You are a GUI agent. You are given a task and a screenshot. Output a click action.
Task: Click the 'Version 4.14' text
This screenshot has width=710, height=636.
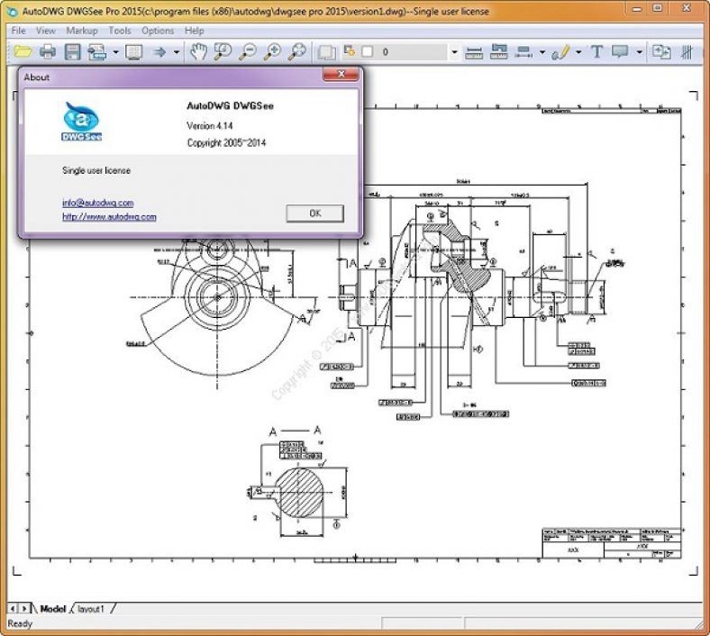210,126
